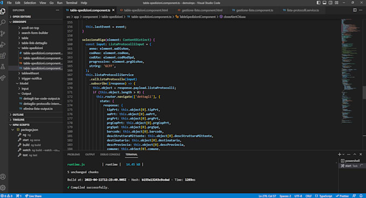
Task: Open Source Control view
Action: pos(3,33)
